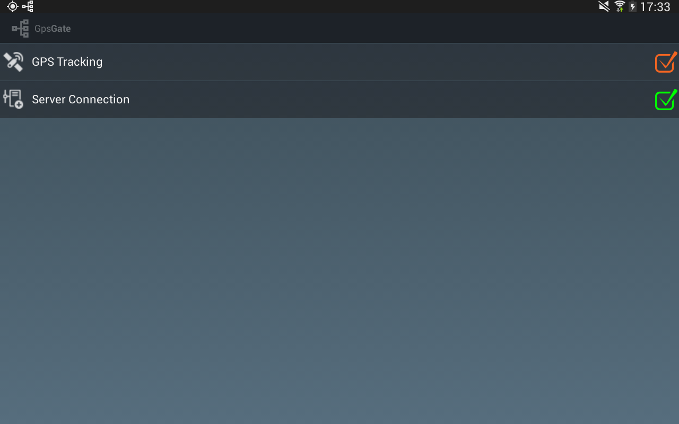
Task: Tap the GPS location icon in status bar
Action: (x=12, y=7)
